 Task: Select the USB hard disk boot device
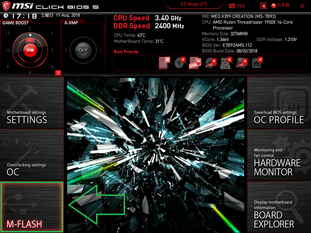click(195, 63)
